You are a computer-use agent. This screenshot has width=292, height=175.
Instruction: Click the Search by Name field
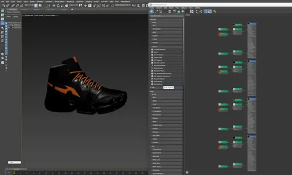pos(166,16)
